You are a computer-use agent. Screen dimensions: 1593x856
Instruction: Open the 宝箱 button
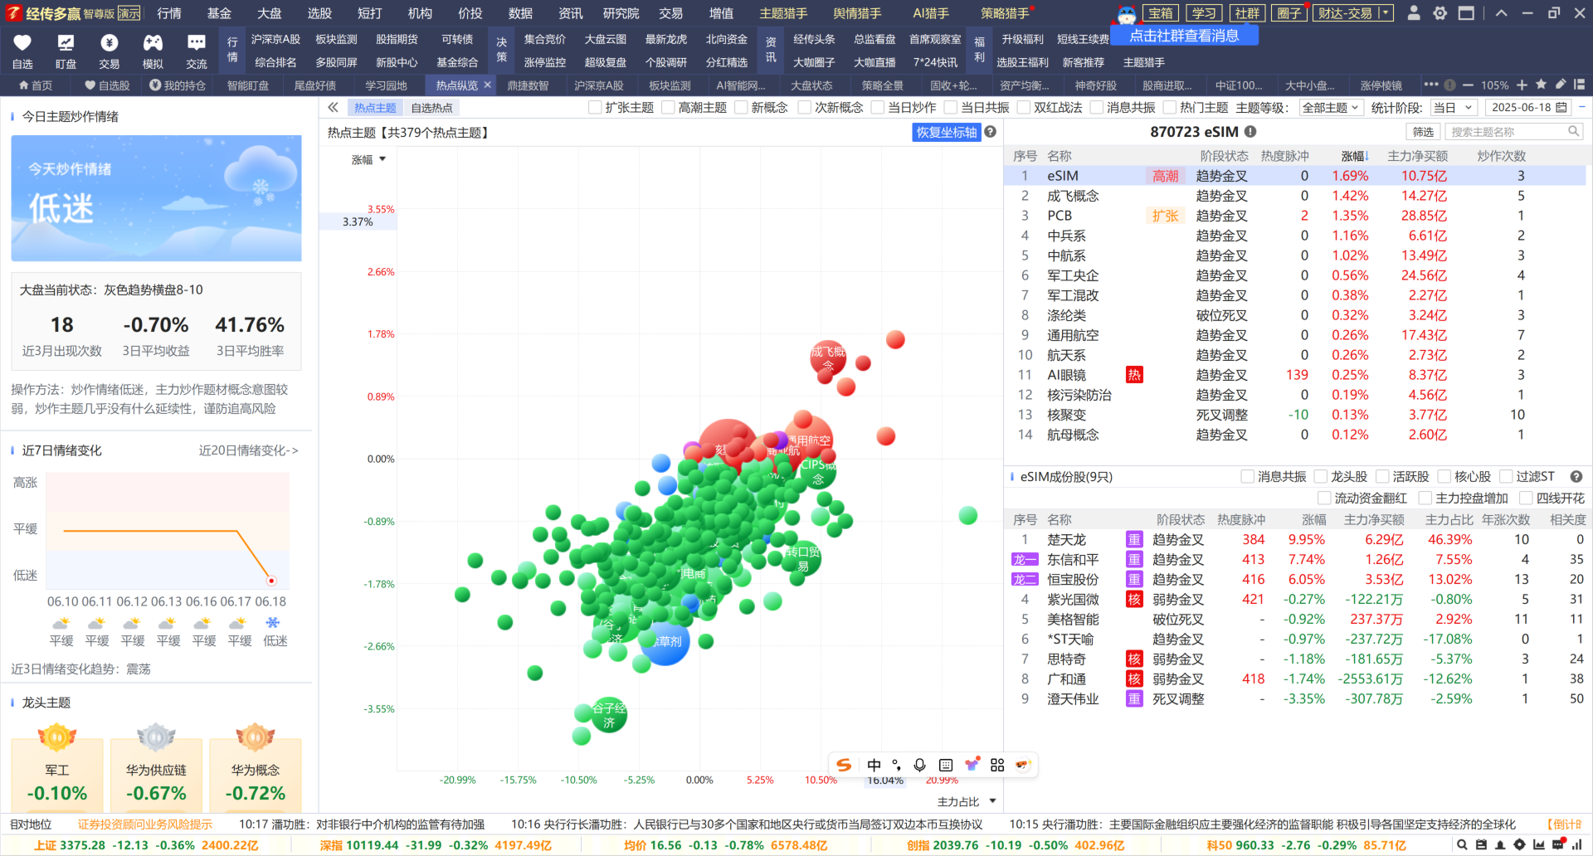pyautogui.click(x=1161, y=13)
